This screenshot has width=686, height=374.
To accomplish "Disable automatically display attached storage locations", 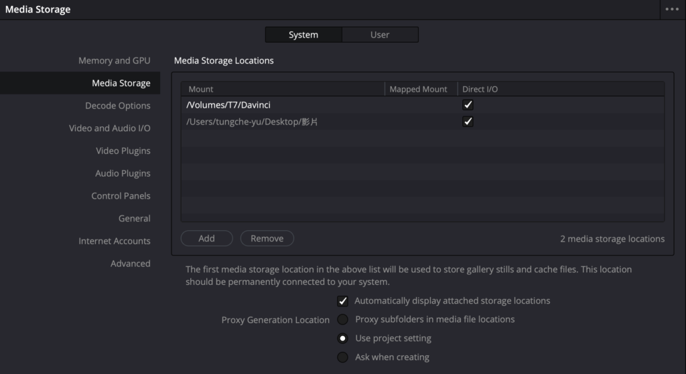I will [x=343, y=301].
